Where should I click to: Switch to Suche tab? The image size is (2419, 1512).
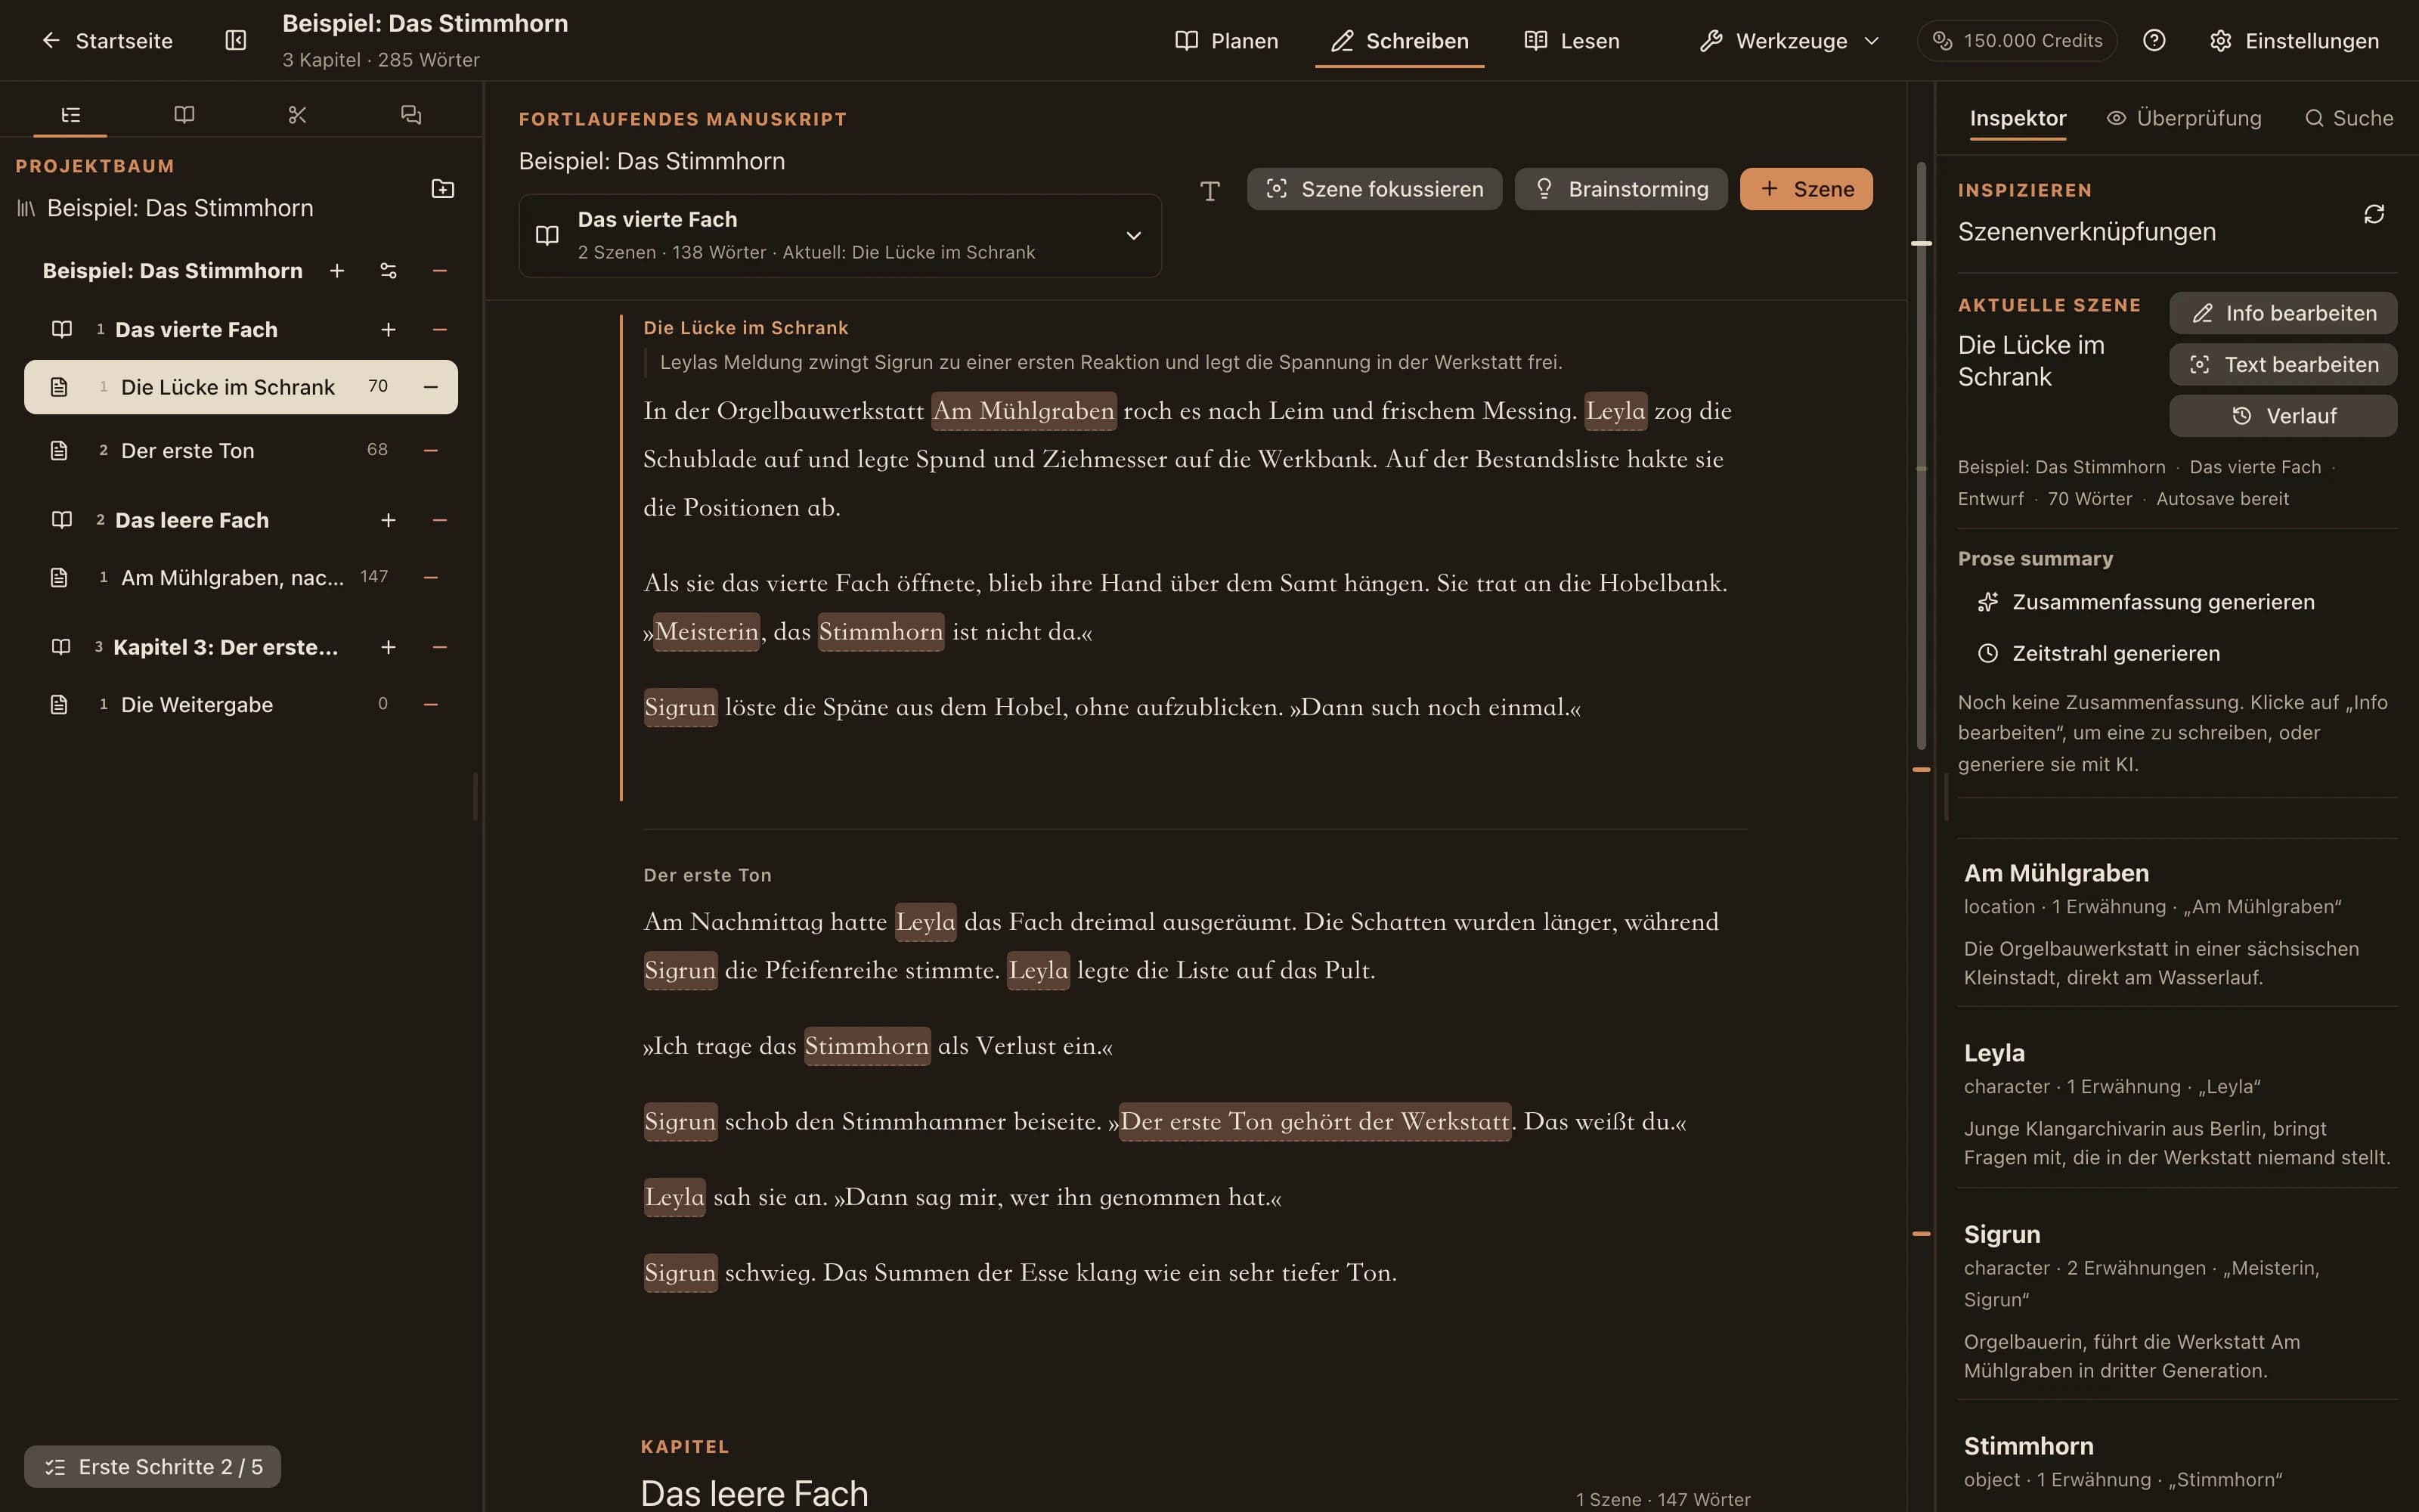[x=2349, y=118]
